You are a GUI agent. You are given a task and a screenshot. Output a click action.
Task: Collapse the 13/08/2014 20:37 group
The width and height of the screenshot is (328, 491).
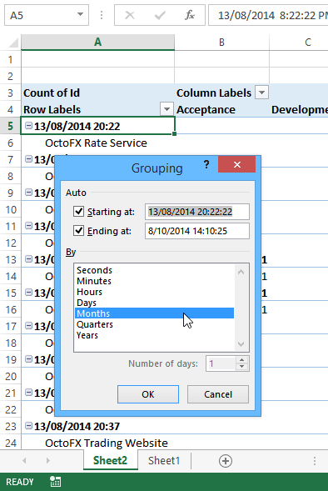(x=28, y=426)
